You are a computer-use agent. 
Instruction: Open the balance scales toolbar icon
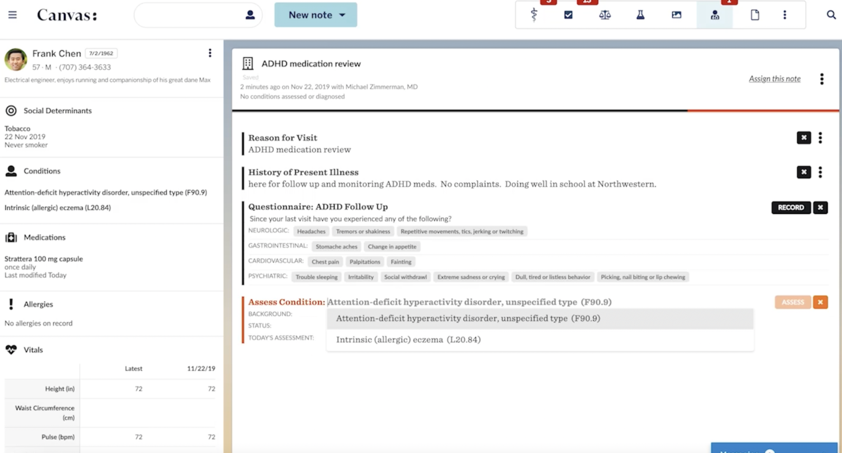pos(605,15)
